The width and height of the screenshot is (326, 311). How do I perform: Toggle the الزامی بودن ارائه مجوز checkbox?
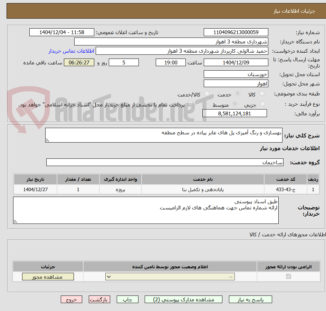(x=288, y=276)
